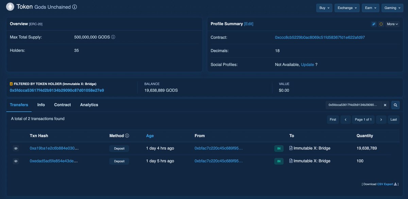Open transaction hash 0xa19ba1e2c6b884e030
Viewport: 408px width, 199px height.
(x=54, y=148)
